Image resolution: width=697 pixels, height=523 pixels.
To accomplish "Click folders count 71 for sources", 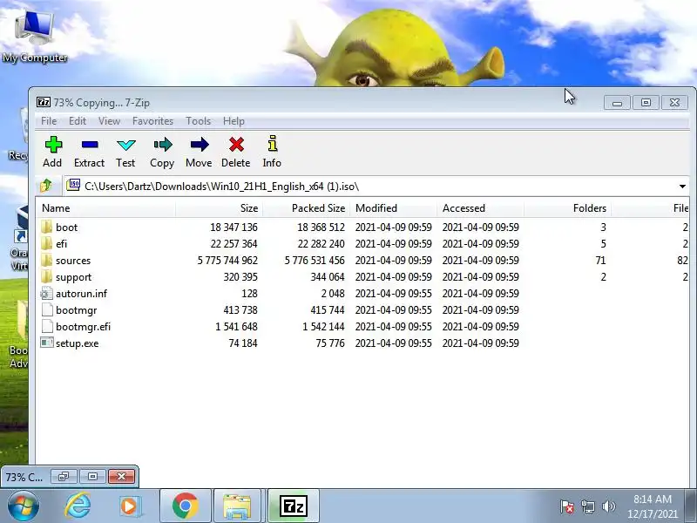I will (x=600, y=260).
